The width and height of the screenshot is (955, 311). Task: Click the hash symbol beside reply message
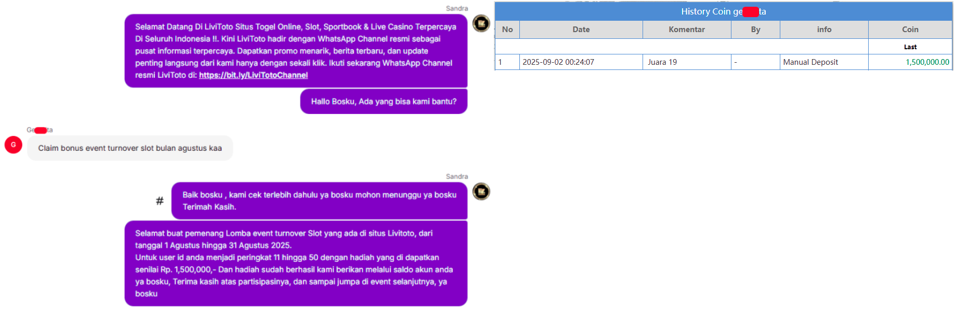coord(160,201)
